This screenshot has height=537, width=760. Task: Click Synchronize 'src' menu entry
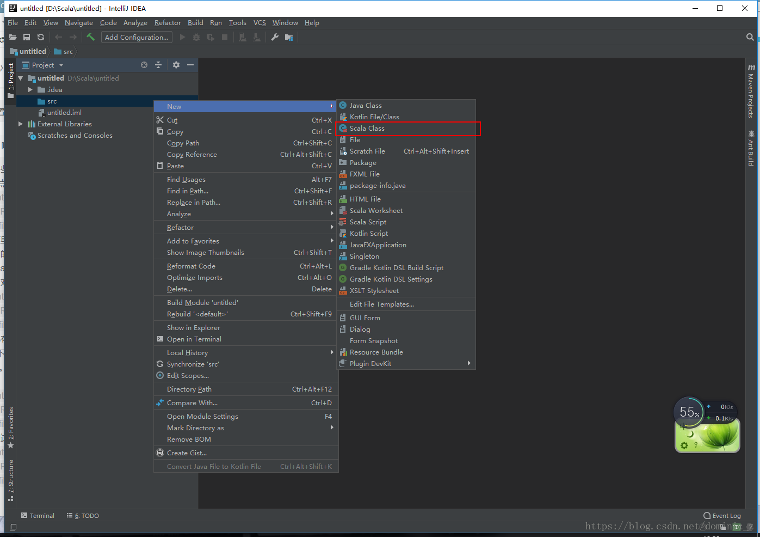pos(246,364)
